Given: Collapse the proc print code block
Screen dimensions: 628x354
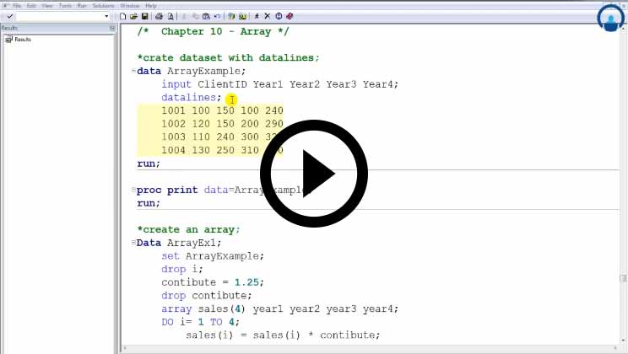Looking at the screenshot, I should click(135, 190).
